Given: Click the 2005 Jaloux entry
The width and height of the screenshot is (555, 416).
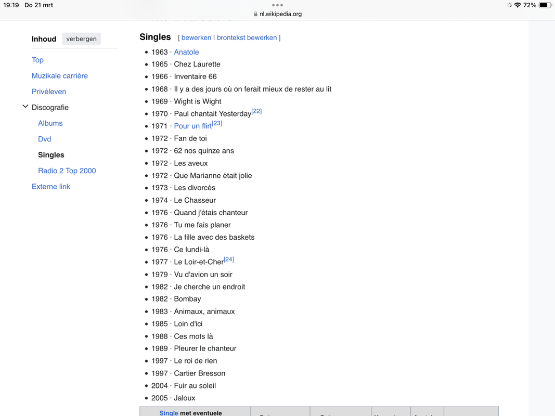Looking at the screenshot, I should 173,398.
